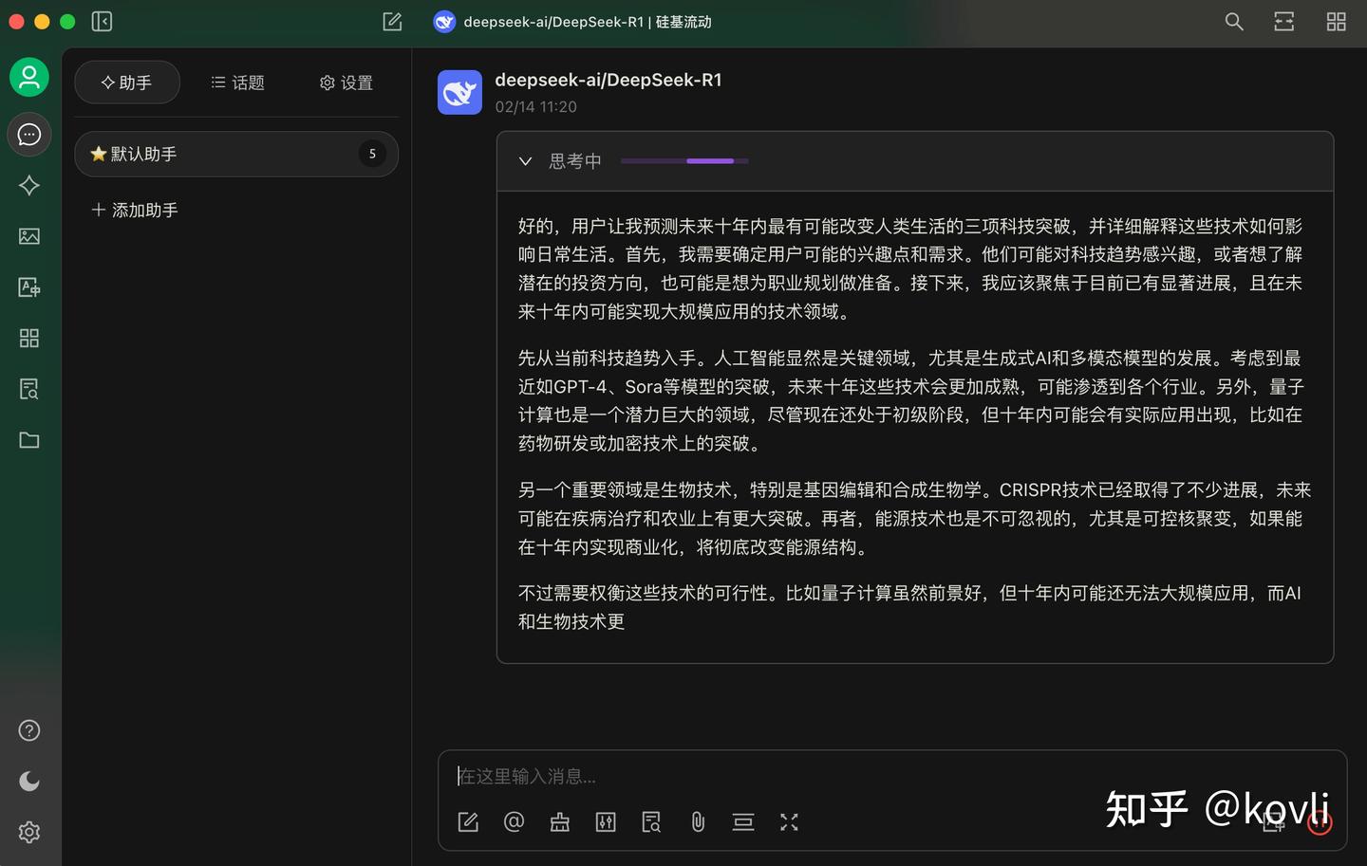
Task: Expand the model settings sliders in input bar
Action: (x=606, y=821)
